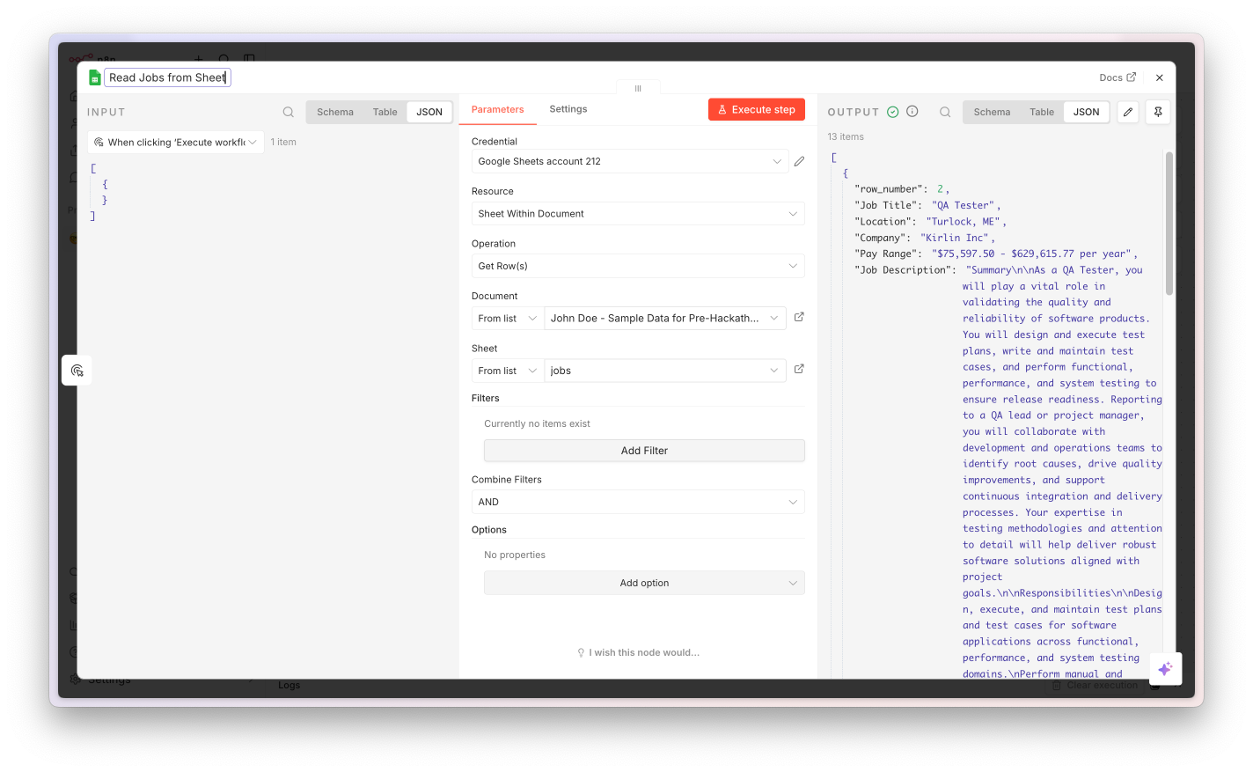Click the input panel search icon
Screen dimensions: 1253x772
289,112
